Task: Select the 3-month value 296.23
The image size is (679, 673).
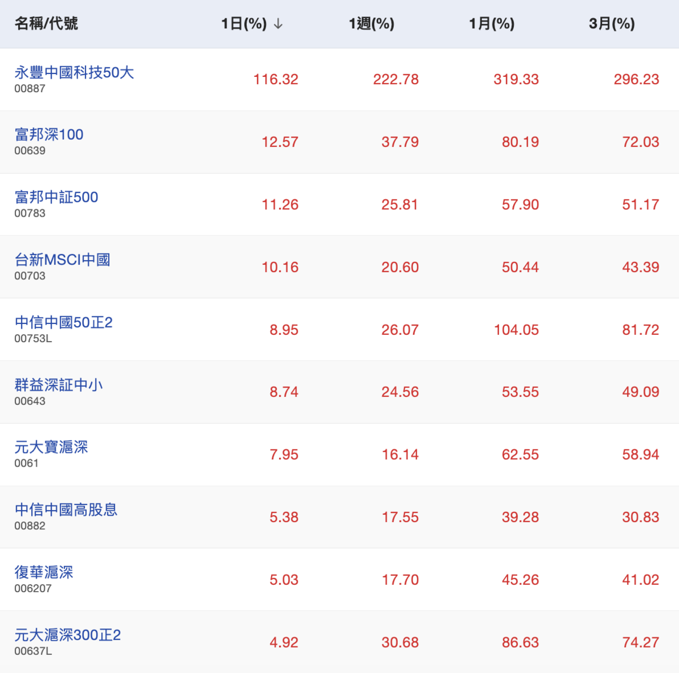Action: tap(637, 79)
